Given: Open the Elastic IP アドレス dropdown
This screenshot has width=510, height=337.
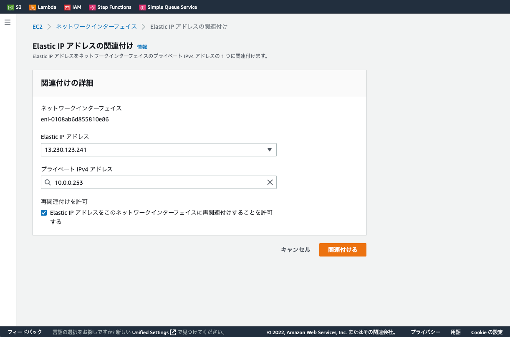Looking at the screenshot, I should click(x=269, y=149).
